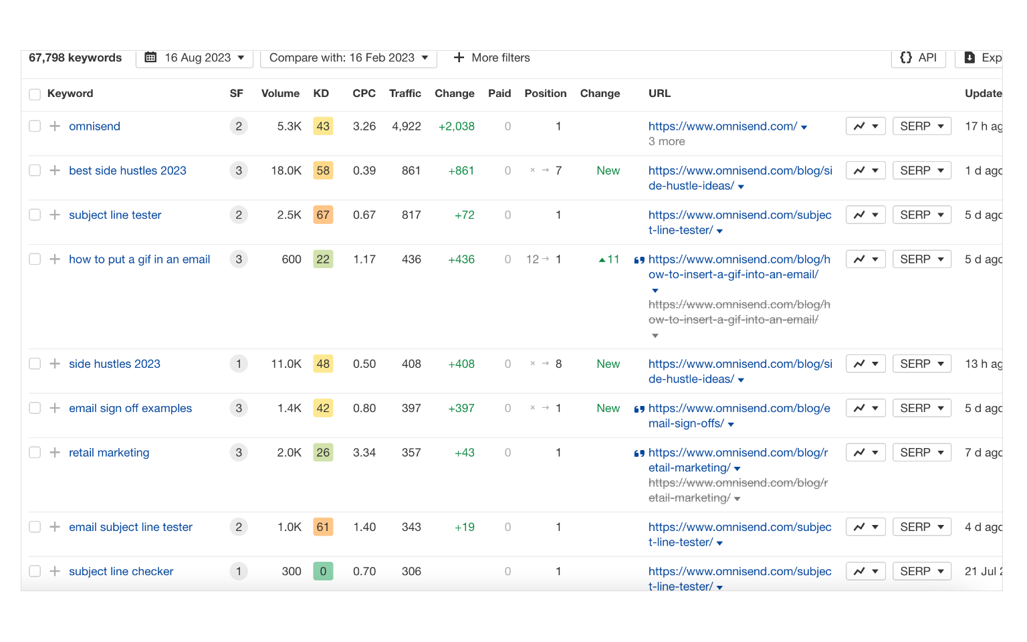The image size is (1027, 642).
Task: Check the box for omnisend keyword
Action: tap(35, 126)
